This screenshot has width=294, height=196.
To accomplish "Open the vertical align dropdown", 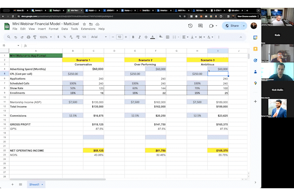I will point(194,37).
